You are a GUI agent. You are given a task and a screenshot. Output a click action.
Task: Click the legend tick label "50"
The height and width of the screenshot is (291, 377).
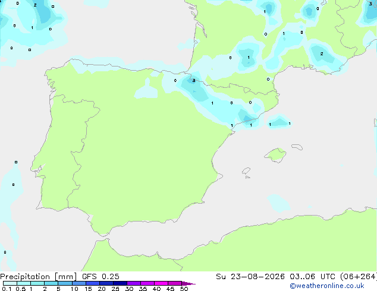[184, 289]
